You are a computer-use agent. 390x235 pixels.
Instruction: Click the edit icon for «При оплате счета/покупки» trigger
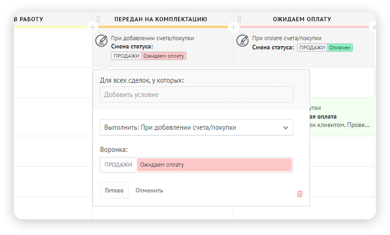[x=243, y=41]
